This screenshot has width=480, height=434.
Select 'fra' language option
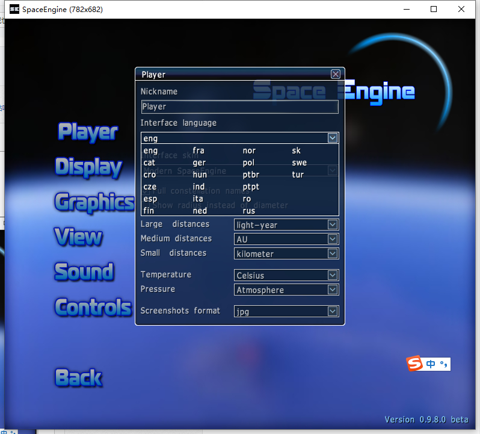pyautogui.click(x=198, y=150)
